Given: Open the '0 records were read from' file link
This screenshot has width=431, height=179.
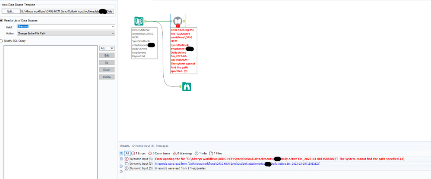Looking at the screenshot, I should coord(238,164).
